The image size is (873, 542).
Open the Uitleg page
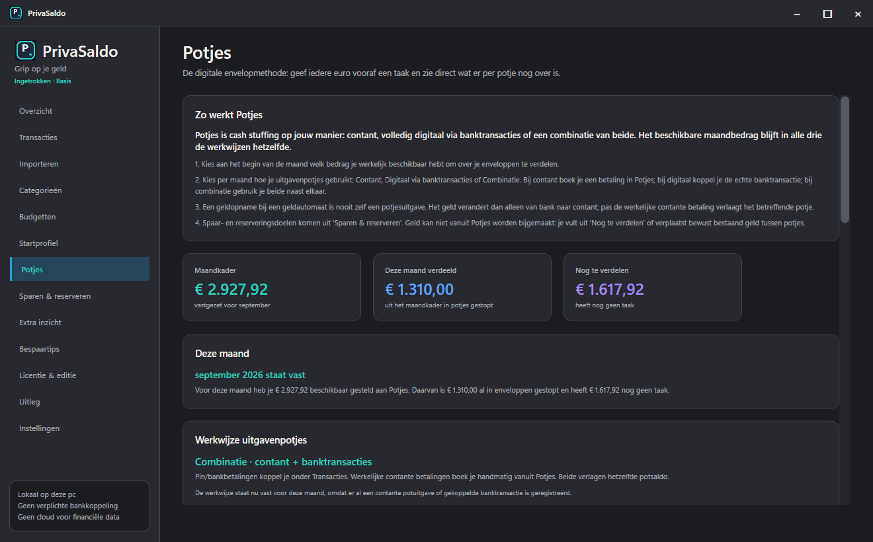[x=79, y=402]
